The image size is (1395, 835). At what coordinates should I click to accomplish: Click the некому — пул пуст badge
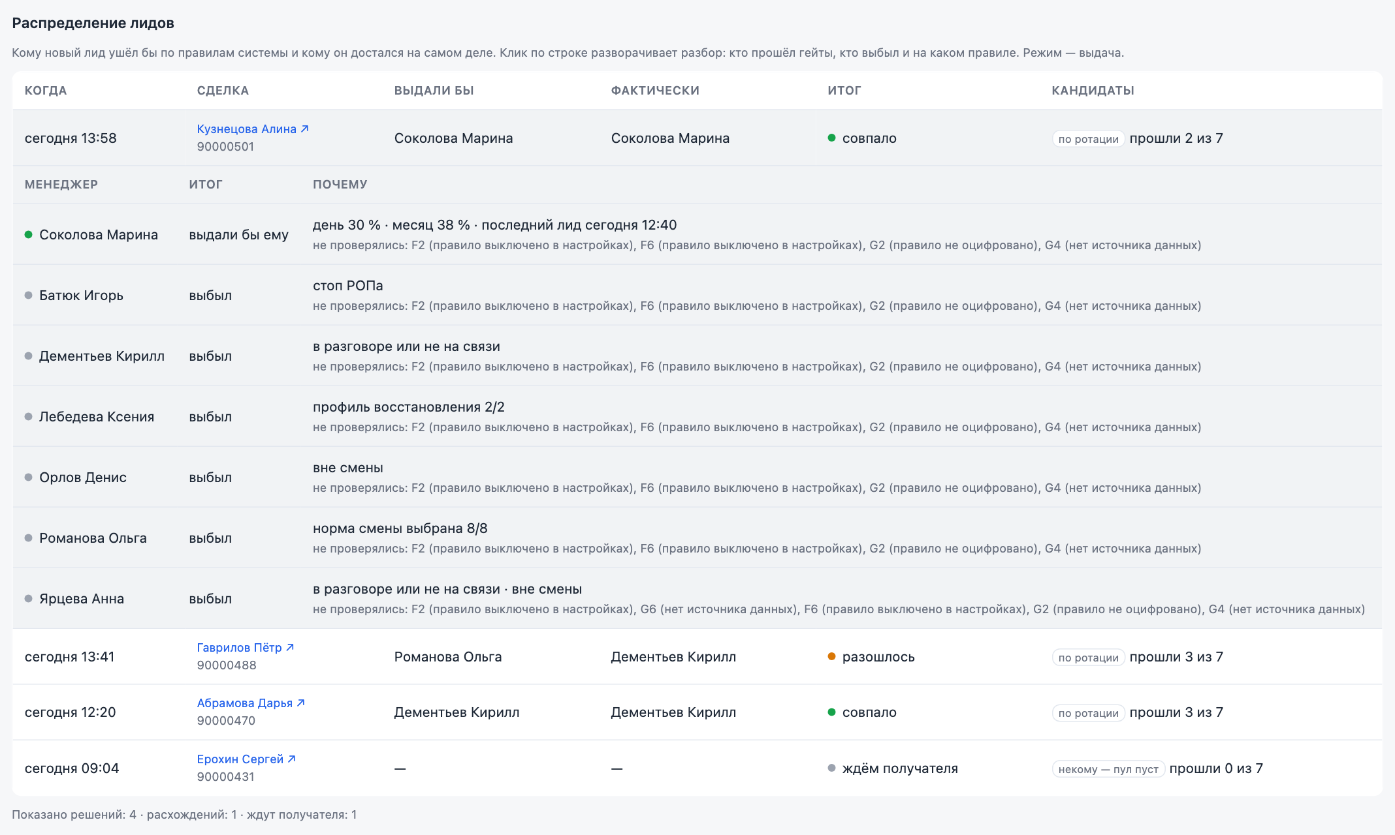click(1108, 769)
